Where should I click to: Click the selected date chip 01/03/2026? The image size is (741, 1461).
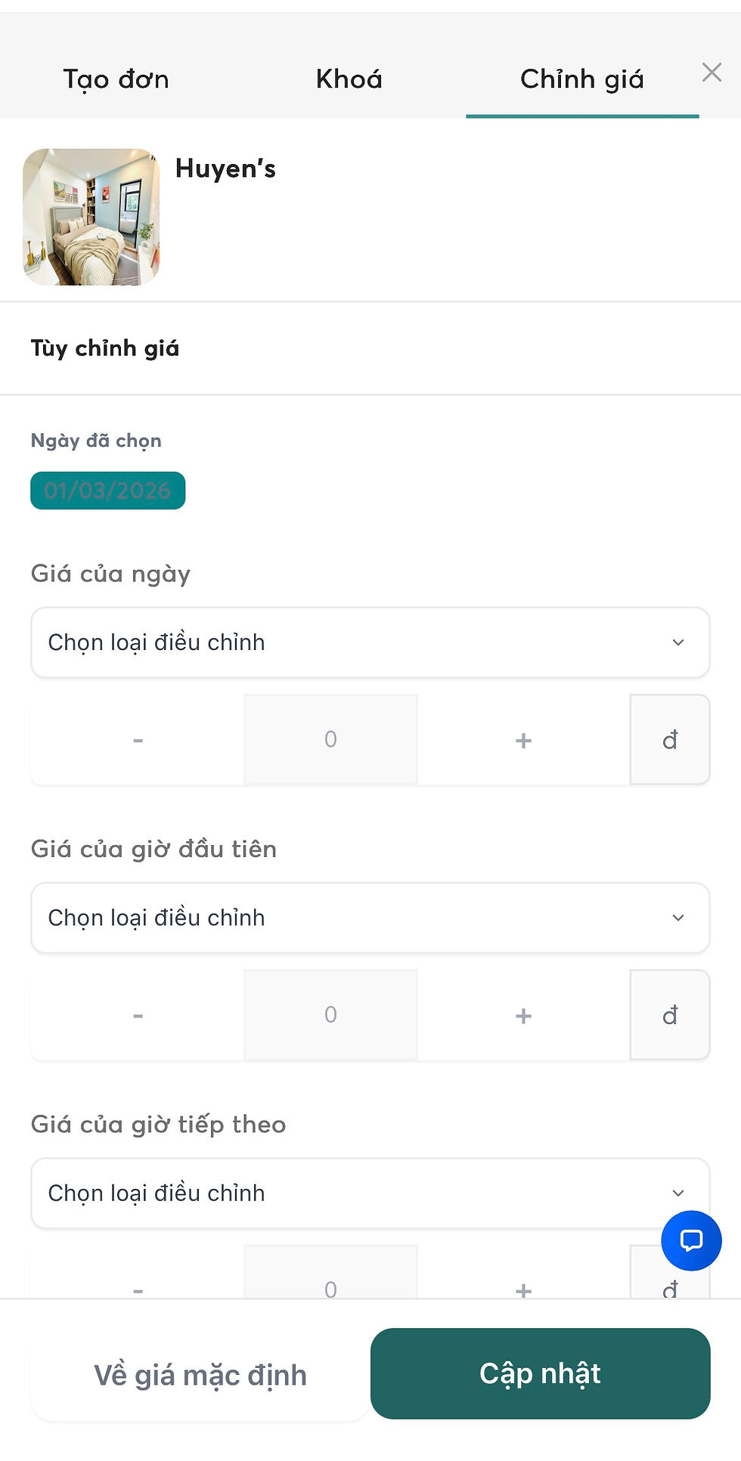click(x=107, y=491)
